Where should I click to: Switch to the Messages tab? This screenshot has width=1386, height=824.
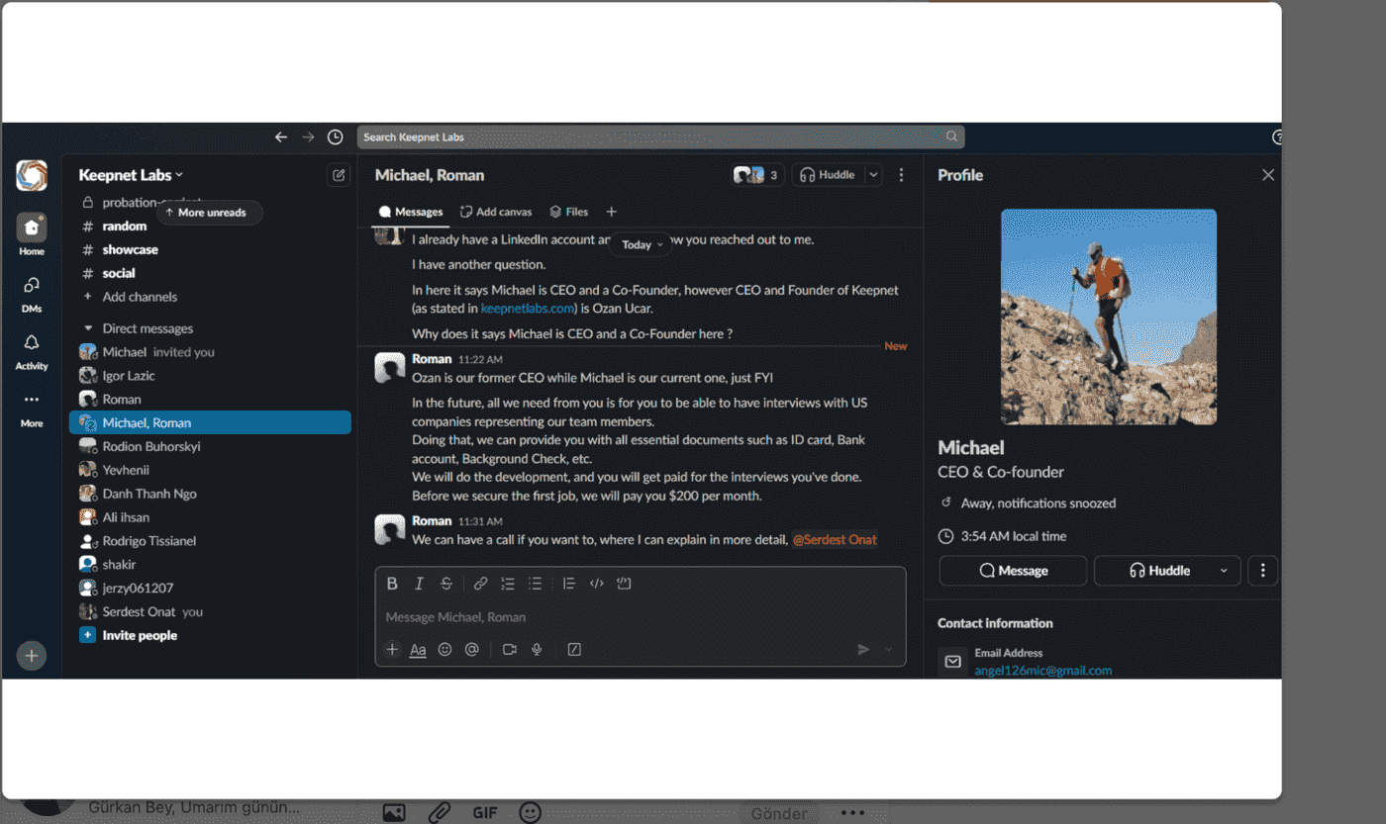(411, 212)
